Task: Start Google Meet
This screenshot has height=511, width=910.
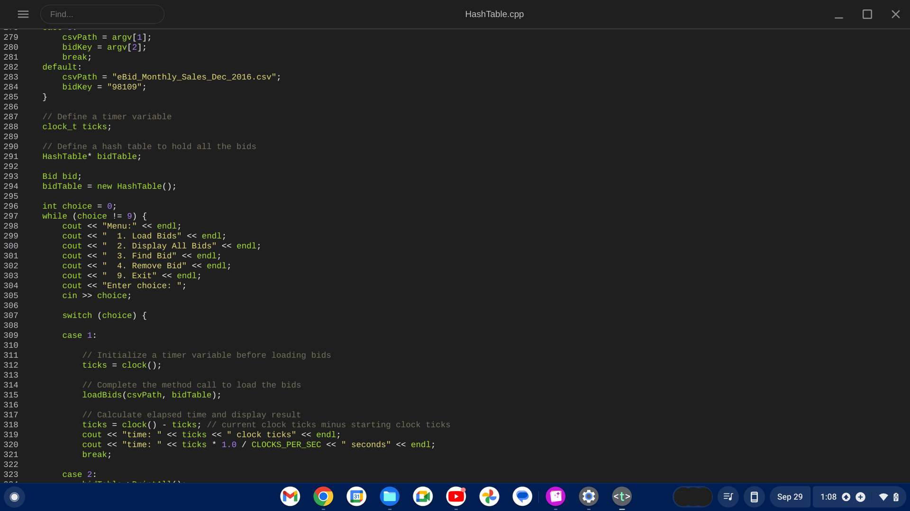Action: pyautogui.click(x=423, y=496)
